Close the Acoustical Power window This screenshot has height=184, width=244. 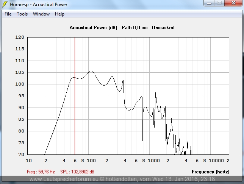tap(233, 3)
